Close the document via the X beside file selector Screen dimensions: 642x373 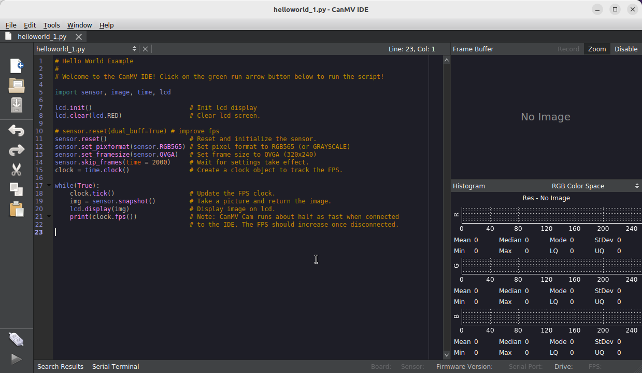point(145,49)
